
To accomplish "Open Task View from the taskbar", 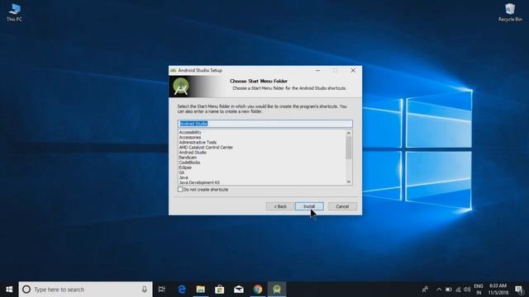I will pos(162,290).
